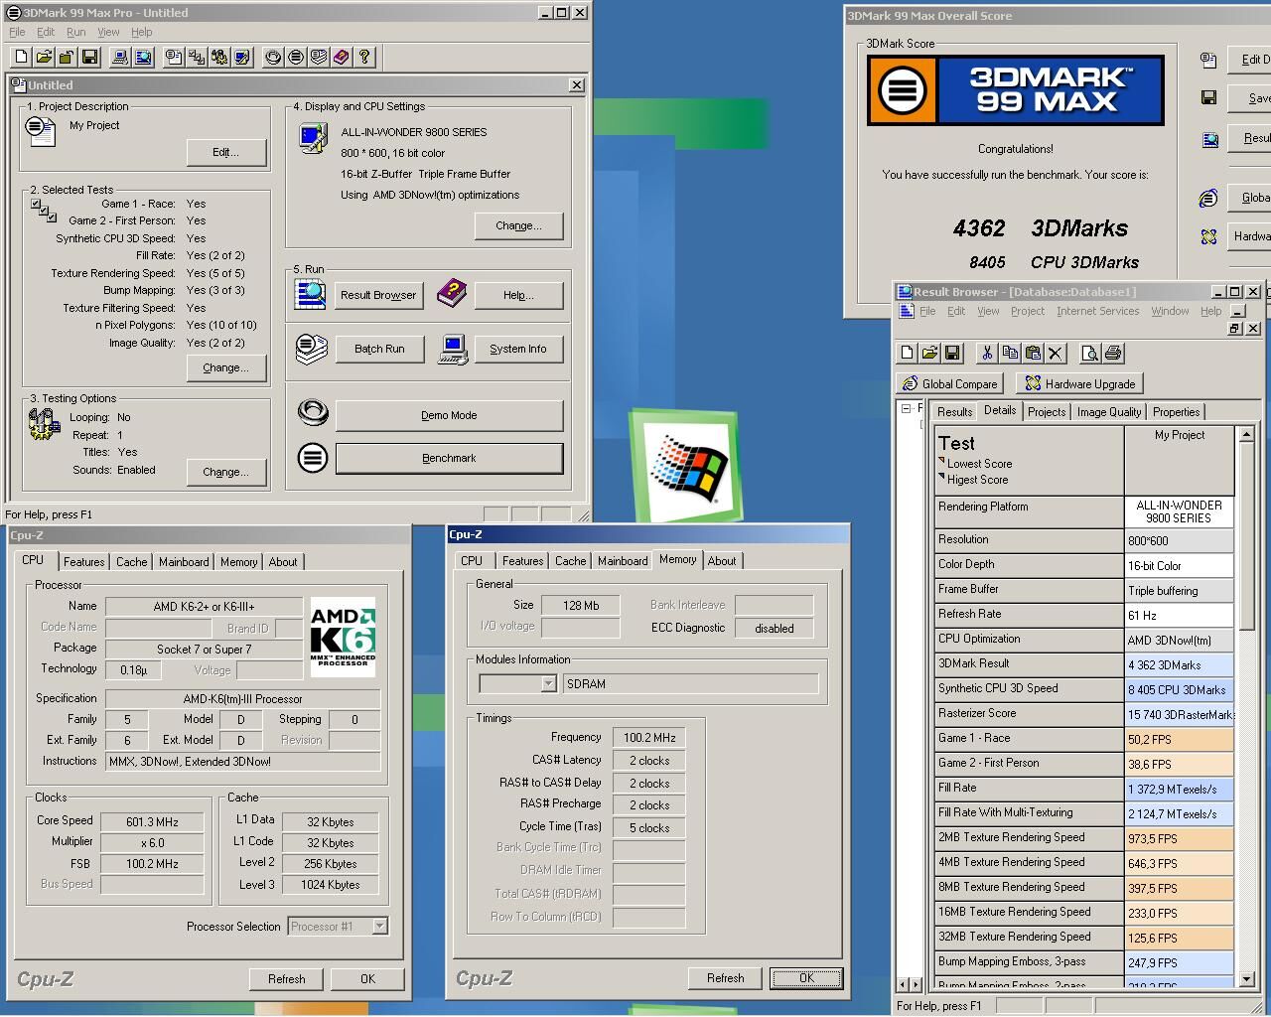Viewport: 1271px width, 1017px height.
Task: Click Copy icon in Result Browser toolbar
Action: pyautogui.click(x=1010, y=353)
